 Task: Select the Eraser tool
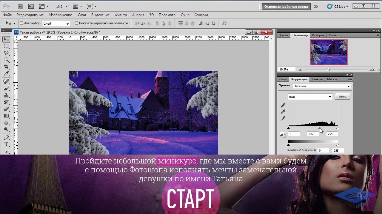6,109
